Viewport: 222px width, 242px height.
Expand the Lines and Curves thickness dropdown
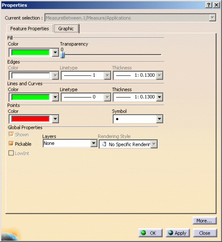[x=159, y=97]
